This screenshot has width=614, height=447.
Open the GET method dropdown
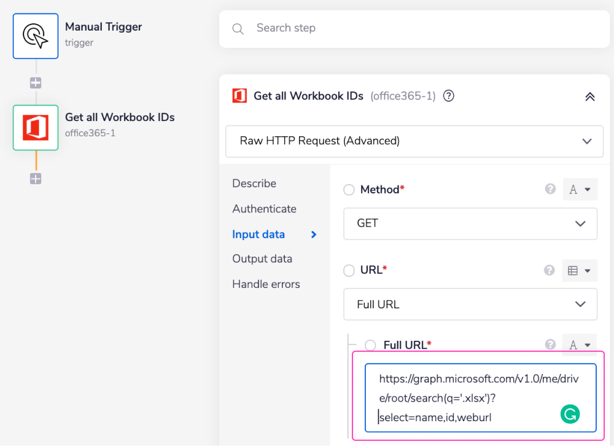[x=470, y=223]
